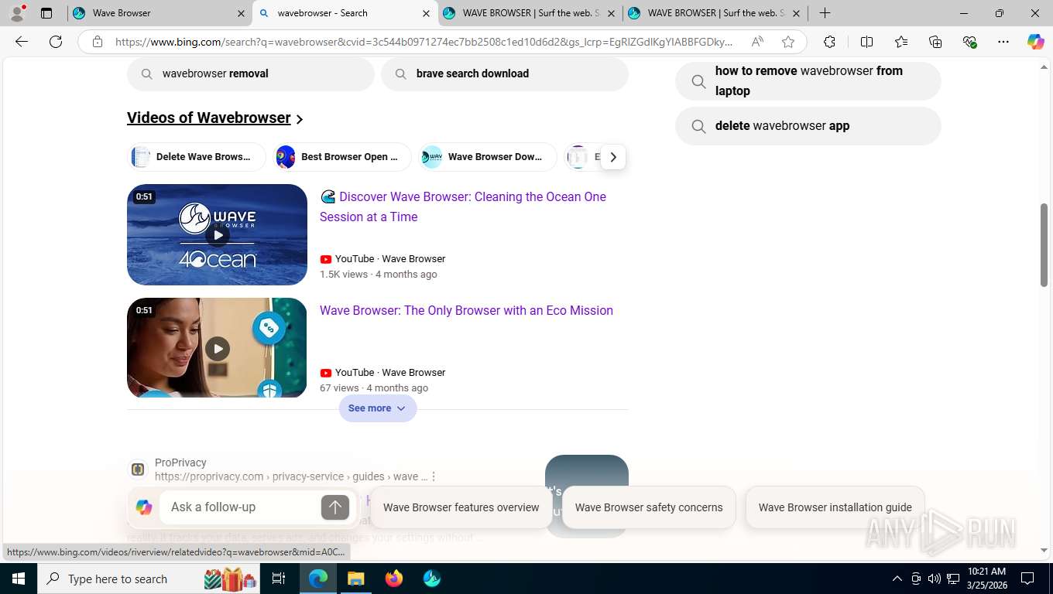Open the ProPrivacy site link

tap(291, 476)
